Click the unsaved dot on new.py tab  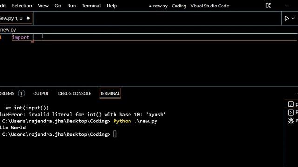[28, 18]
